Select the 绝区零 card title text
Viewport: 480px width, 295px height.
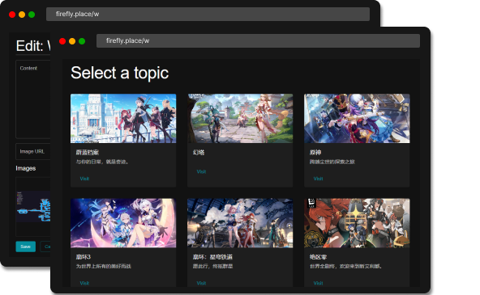point(318,257)
